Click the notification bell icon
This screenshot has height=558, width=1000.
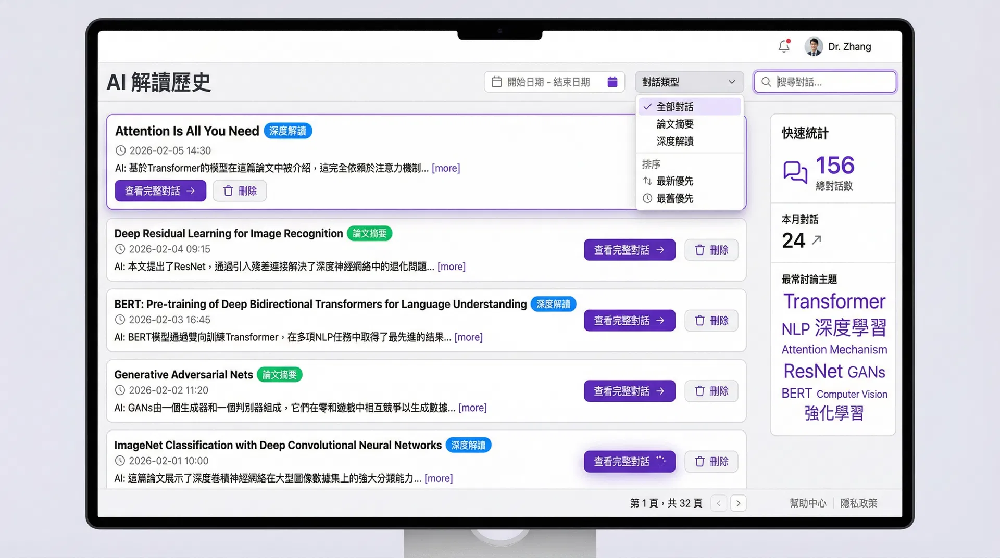[x=783, y=46]
